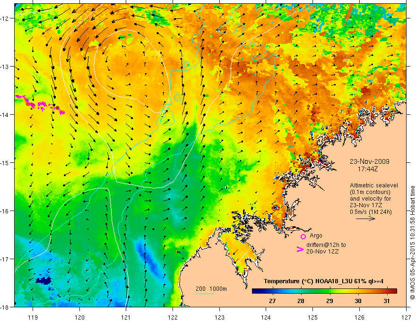The height and width of the screenshot is (321, 416).
Task: Click the longitude axis label '119'
Action: tap(33, 317)
